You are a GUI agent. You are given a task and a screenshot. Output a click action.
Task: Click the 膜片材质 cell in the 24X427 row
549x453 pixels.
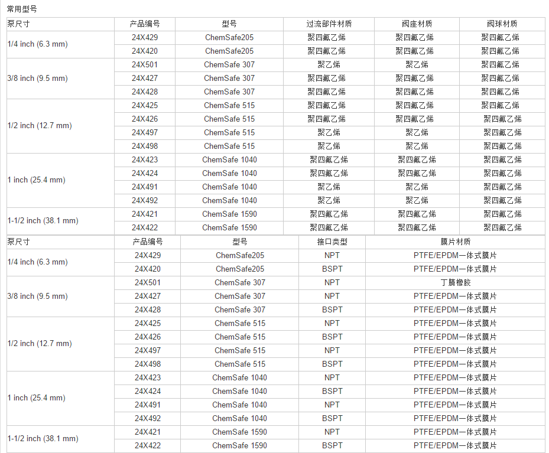click(455, 296)
